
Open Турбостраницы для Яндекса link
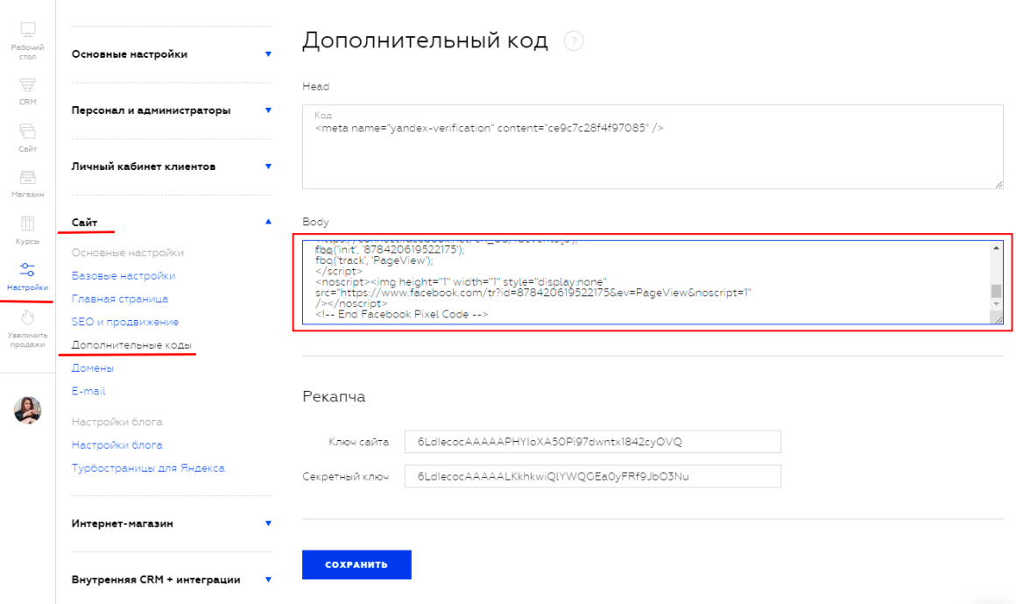point(148,468)
